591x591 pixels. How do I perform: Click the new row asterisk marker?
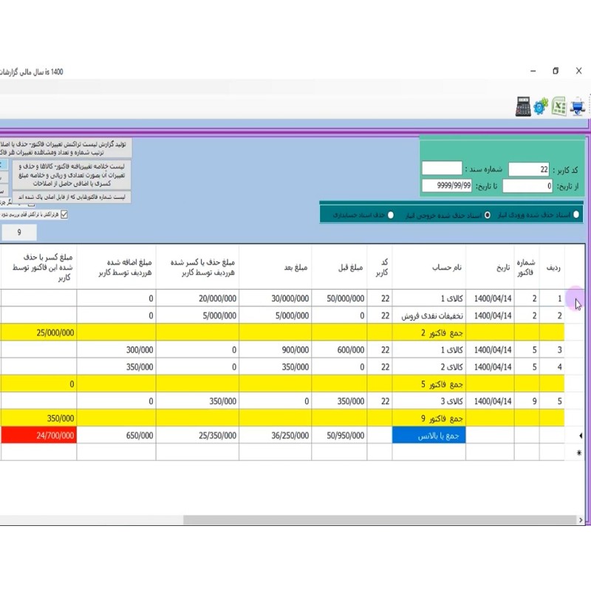(x=579, y=452)
